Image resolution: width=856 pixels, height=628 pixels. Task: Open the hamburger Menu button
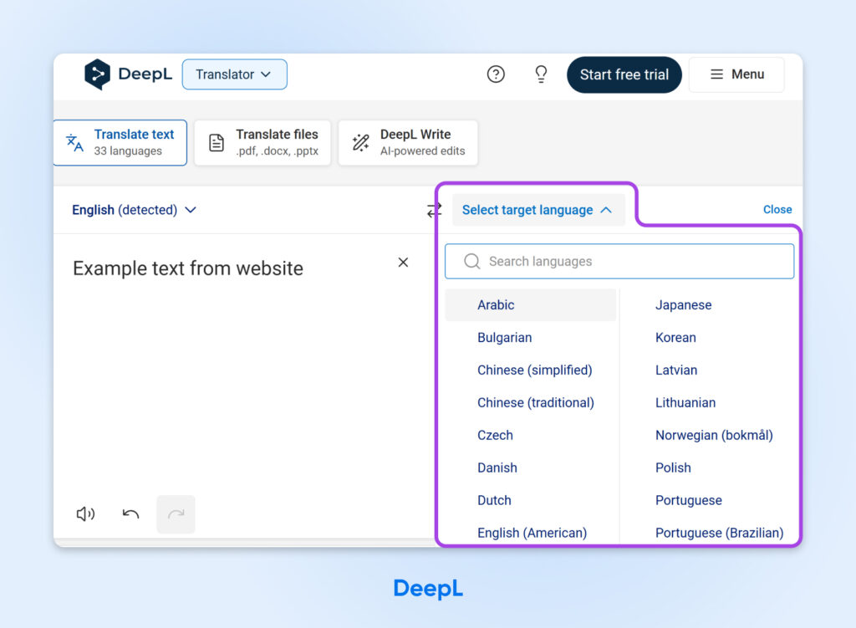tap(736, 74)
